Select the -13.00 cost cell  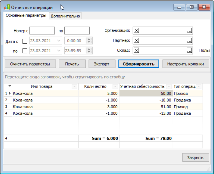[146, 113]
